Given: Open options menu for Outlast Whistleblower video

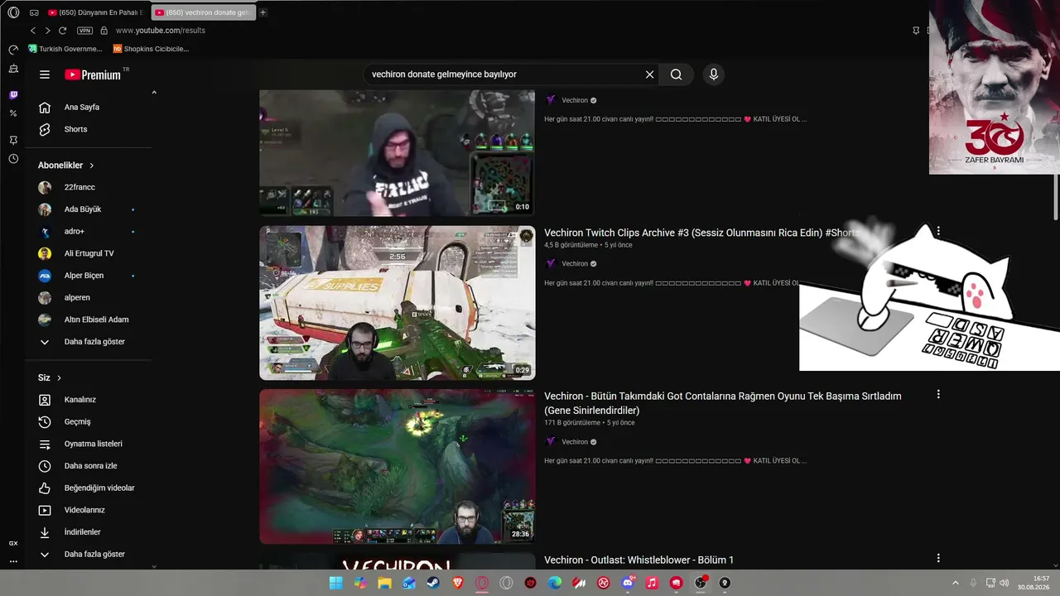Looking at the screenshot, I should (x=938, y=559).
